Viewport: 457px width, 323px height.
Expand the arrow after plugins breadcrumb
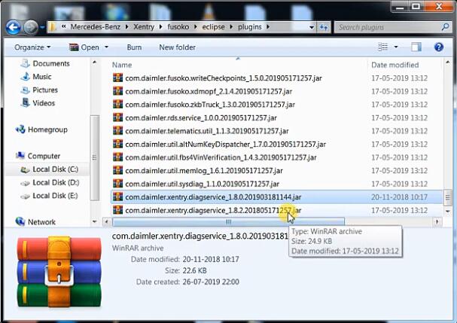pos(268,27)
